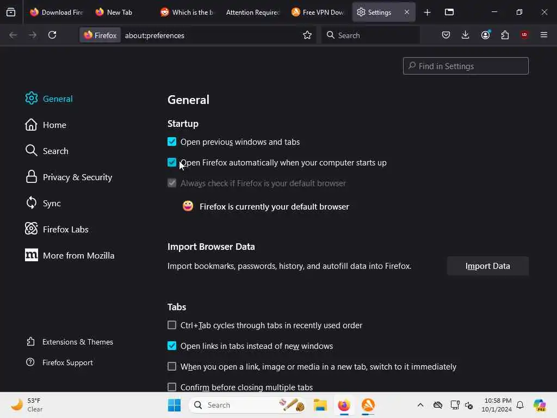Switch to the Attention Required tab

pyautogui.click(x=252, y=13)
